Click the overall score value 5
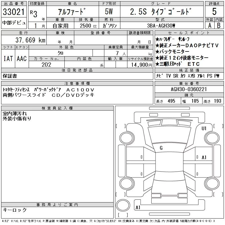This screenshot has height=225, width=225. (x=214, y=12)
